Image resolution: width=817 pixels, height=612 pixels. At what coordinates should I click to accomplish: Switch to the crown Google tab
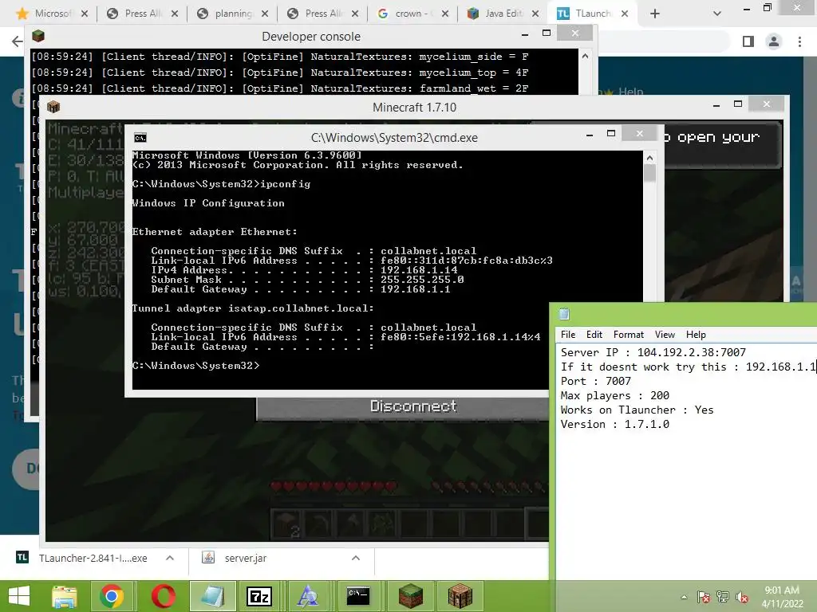(413, 14)
